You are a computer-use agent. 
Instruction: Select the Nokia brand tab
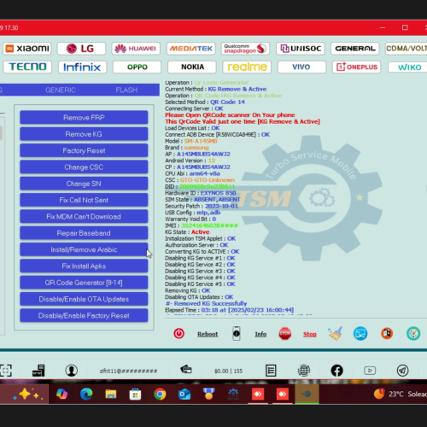pyautogui.click(x=192, y=67)
